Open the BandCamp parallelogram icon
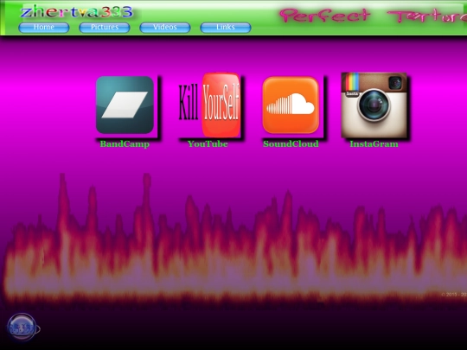Image resolution: width=467 pixels, height=350 pixels. pyautogui.click(x=125, y=105)
